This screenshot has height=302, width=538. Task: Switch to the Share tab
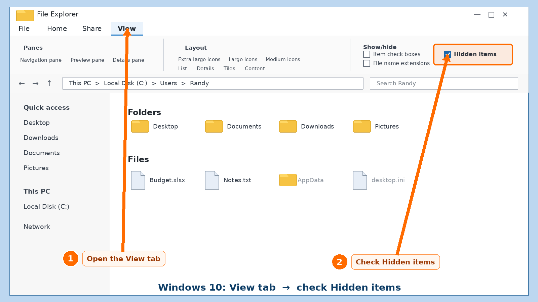[92, 29]
